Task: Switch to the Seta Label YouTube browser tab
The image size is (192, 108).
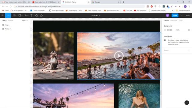Action: [46, 2]
